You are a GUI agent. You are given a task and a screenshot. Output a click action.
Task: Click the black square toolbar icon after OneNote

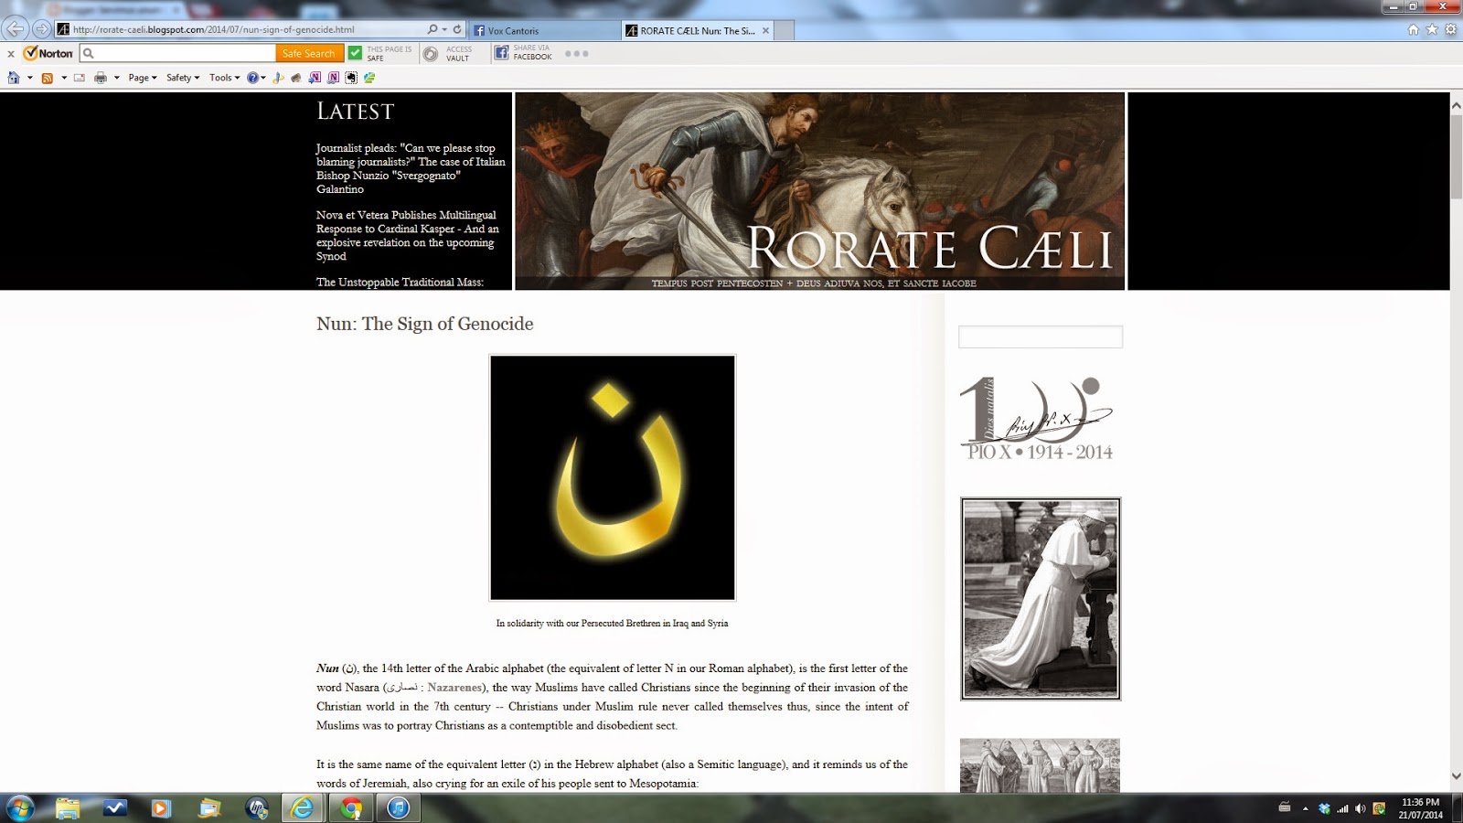tap(351, 78)
